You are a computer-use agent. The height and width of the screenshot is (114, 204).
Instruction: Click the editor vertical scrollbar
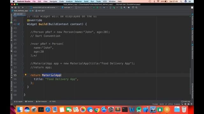190,81
